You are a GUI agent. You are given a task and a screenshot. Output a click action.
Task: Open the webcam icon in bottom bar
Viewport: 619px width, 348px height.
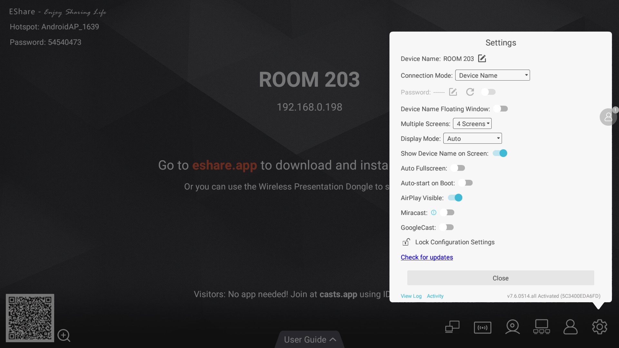point(512,327)
